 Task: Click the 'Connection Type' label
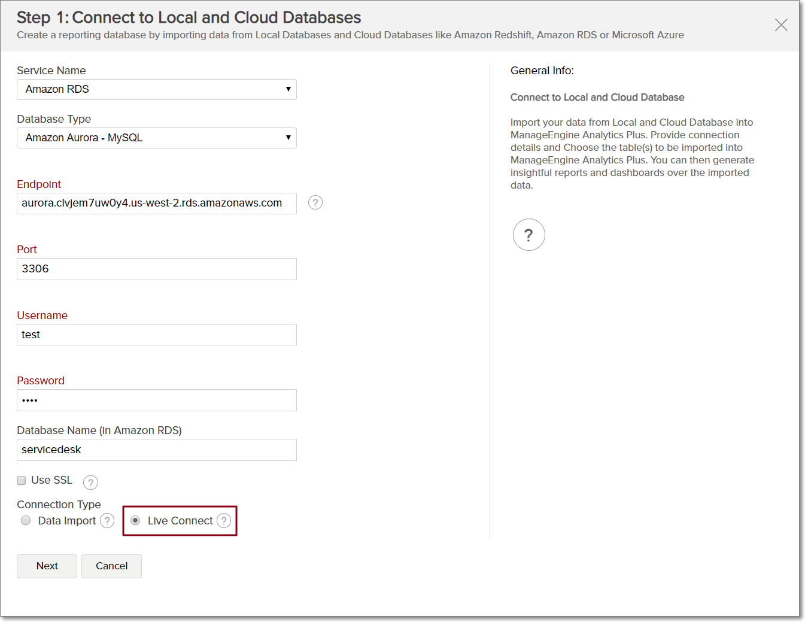(59, 505)
